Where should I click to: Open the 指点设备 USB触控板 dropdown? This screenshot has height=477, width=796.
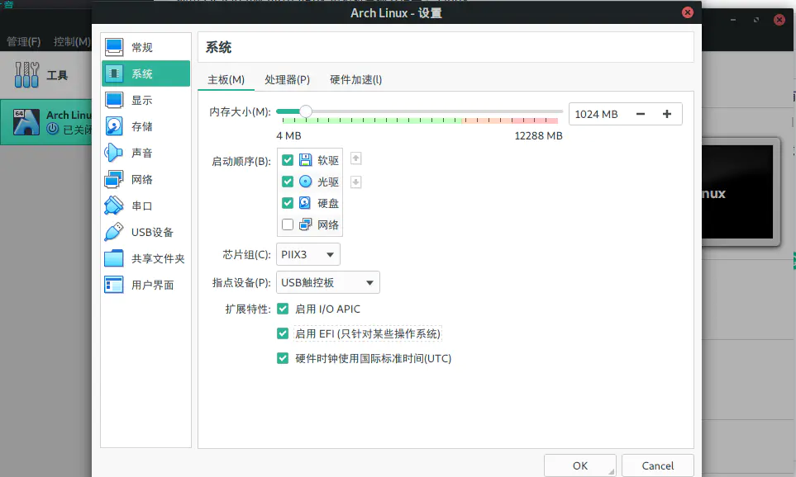point(327,282)
